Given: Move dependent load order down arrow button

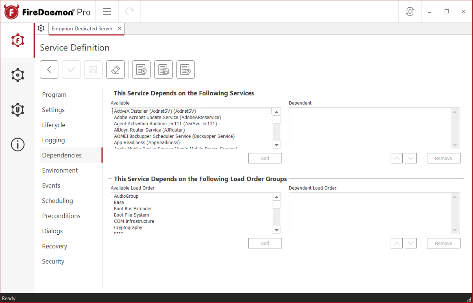Looking at the screenshot, I should [x=411, y=243].
